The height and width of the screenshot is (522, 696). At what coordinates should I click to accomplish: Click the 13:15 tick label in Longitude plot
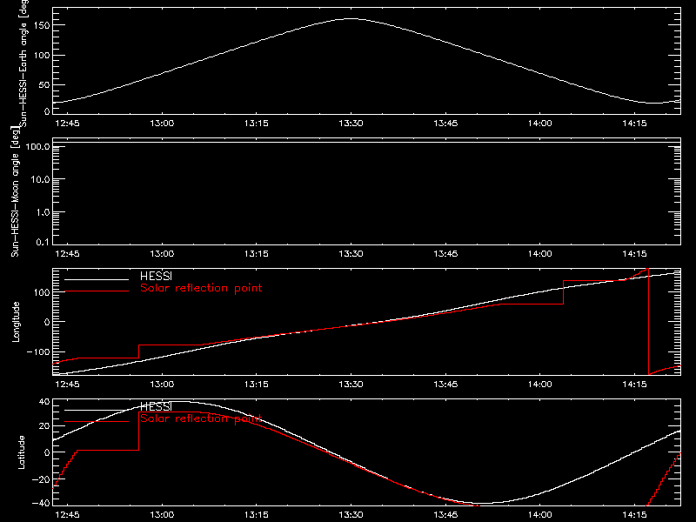tap(256, 385)
